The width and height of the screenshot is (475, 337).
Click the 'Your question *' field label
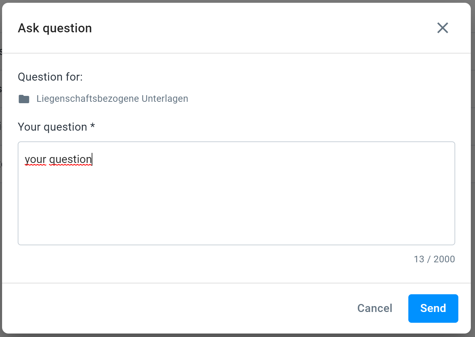[x=56, y=127]
